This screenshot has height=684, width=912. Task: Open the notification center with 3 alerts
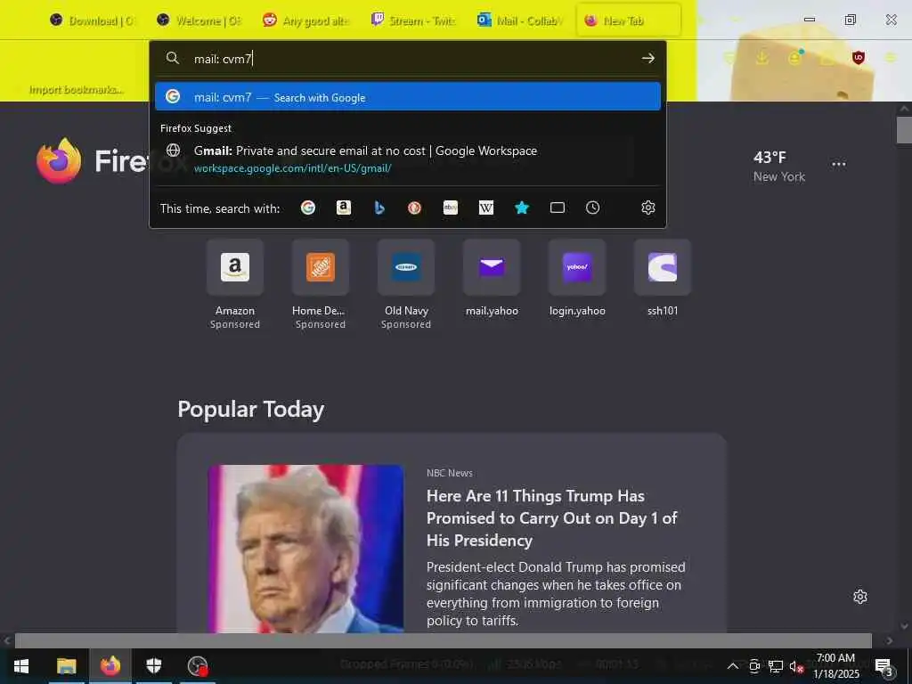tap(884, 666)
